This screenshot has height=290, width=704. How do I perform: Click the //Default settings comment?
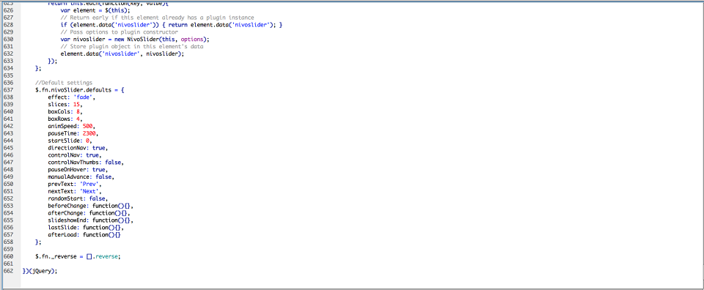coord(64,83)
